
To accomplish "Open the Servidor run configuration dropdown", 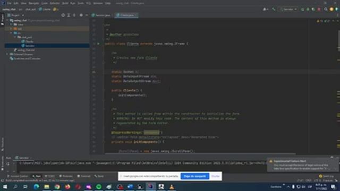I will 288,10.
